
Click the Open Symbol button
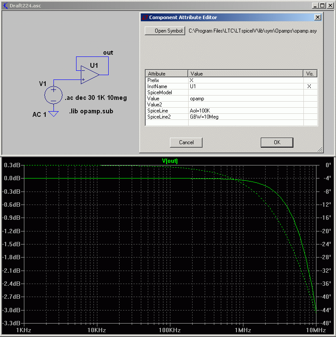[x=165, y=31]
